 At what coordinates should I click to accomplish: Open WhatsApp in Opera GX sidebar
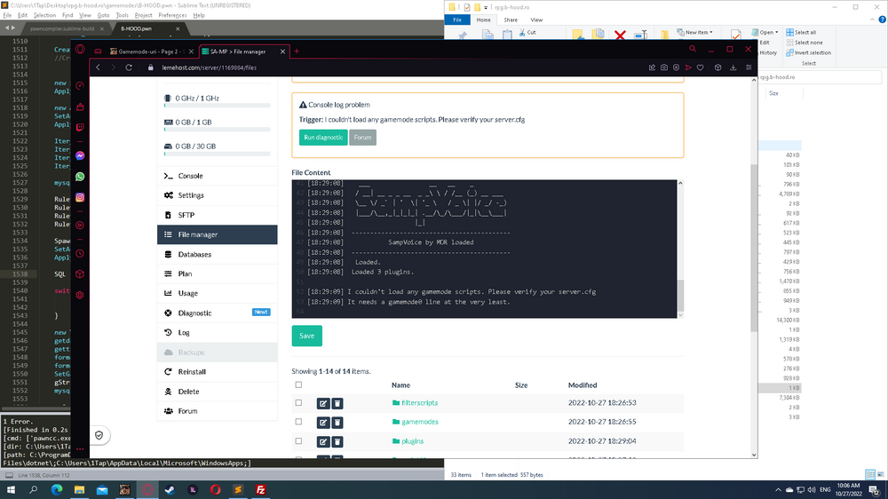[80, 177]
